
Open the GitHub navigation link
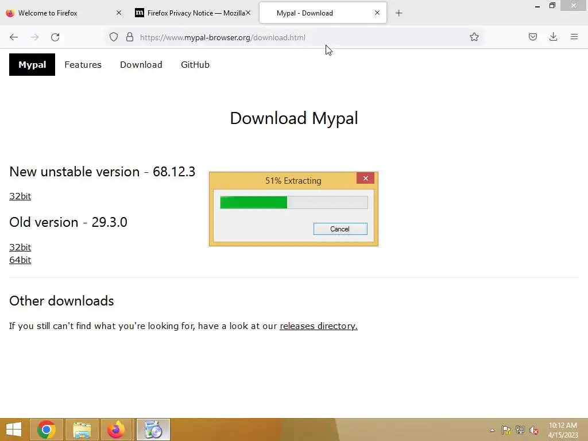(x=195, y=64)
